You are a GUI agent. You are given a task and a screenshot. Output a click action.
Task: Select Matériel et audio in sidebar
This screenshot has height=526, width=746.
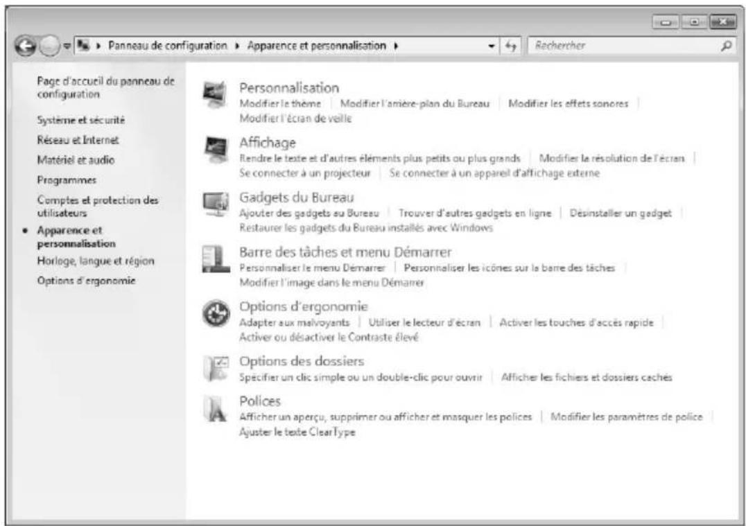tap(76, 160)
